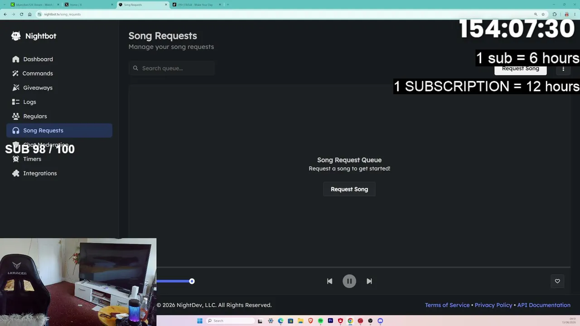Viewport: 580px width, 326px height.
Task: Open the Privacy Policy link
Action: point(493,305)
